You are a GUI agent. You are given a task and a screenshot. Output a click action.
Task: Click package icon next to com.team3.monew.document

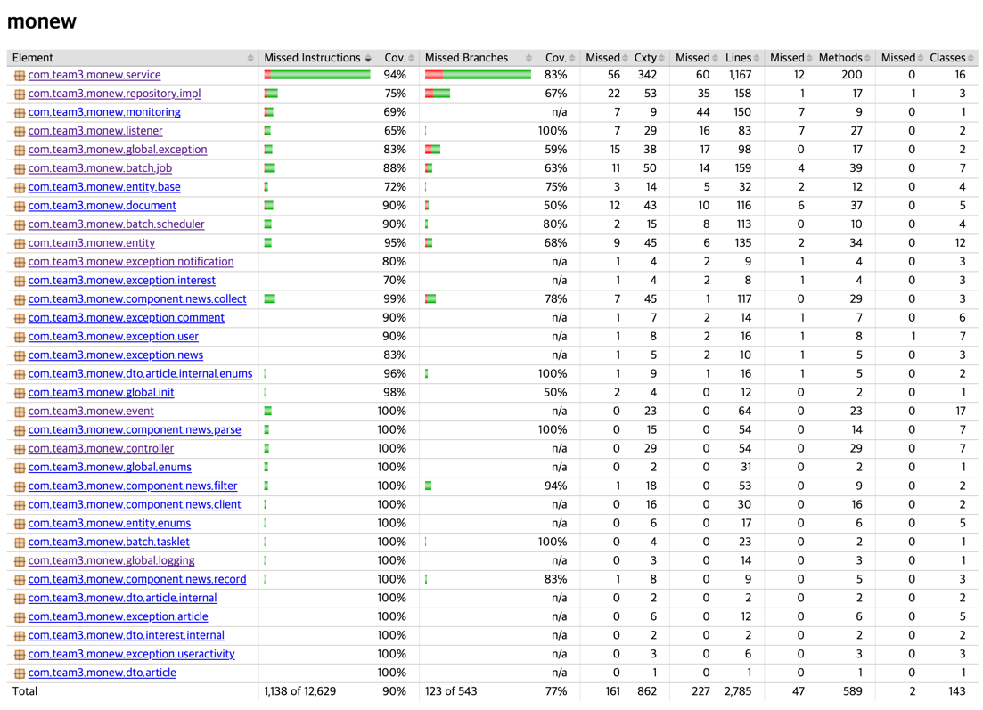[20, 206]
